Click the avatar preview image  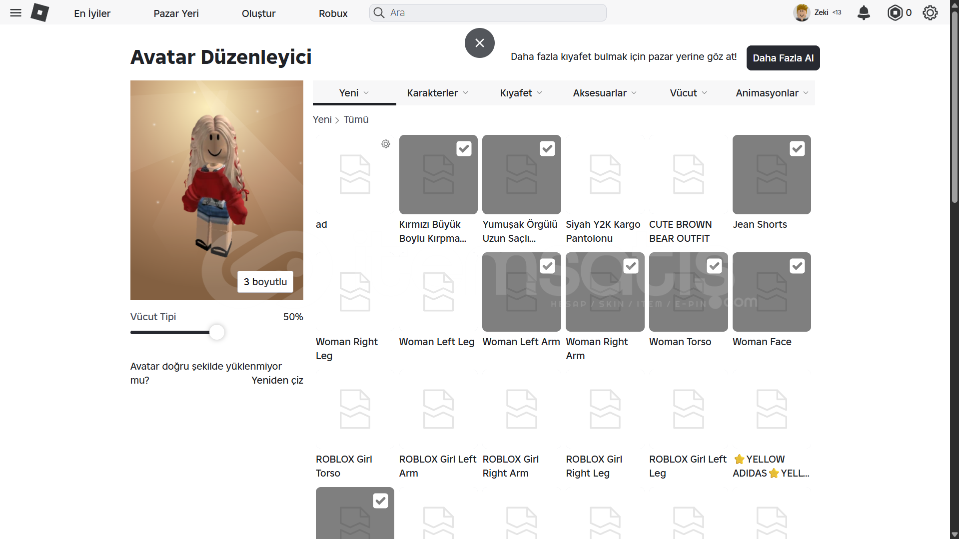click(217, 190)
